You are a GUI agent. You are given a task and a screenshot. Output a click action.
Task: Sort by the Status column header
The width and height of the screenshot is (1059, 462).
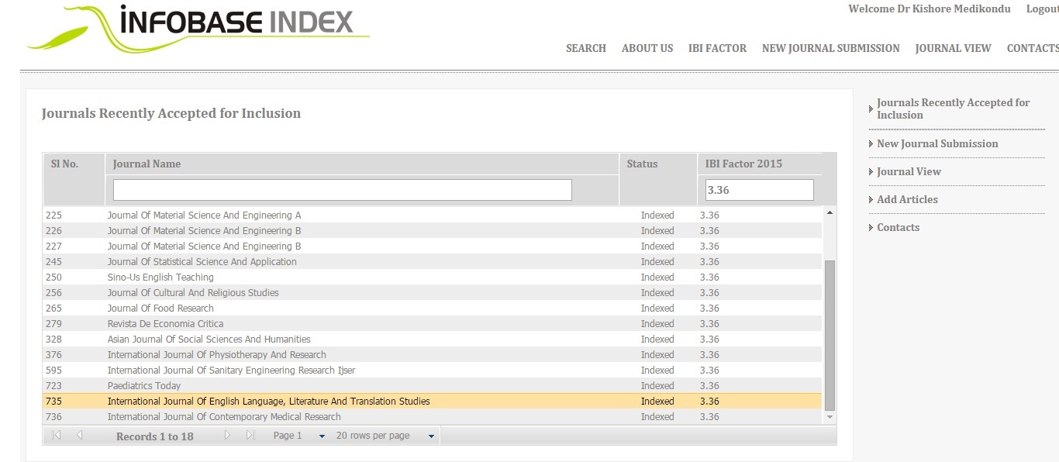point(642,164)
